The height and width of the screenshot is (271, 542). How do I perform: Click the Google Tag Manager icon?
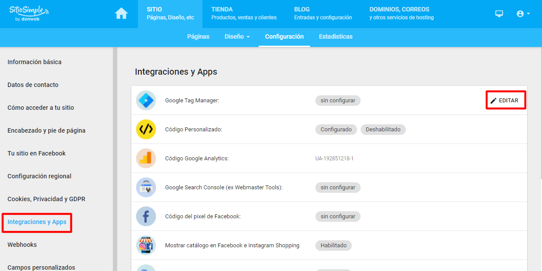146,100
